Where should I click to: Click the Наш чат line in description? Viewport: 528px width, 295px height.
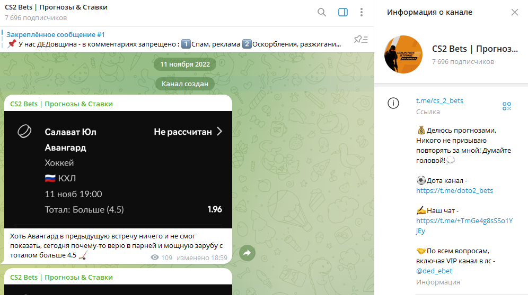tap(438, 210)
